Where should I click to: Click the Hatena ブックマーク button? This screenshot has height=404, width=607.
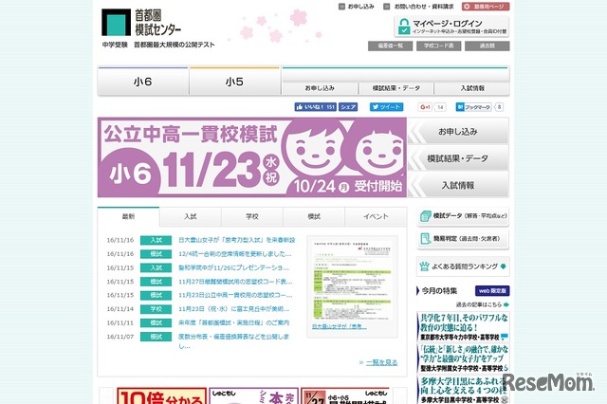tap(473, 107)
